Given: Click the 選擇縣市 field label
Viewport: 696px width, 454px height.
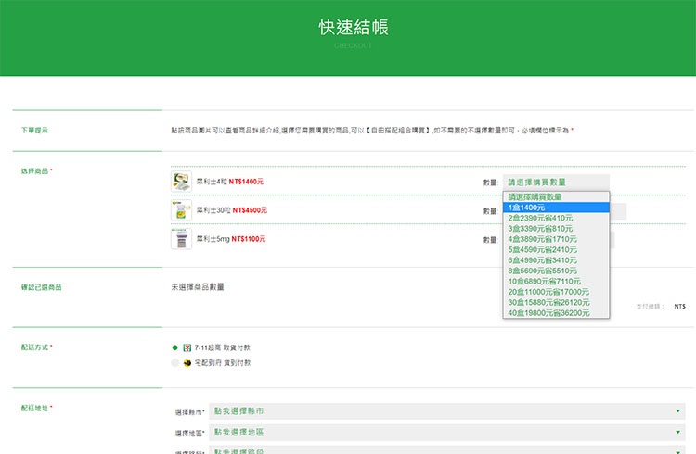Looking at the screenshot, I should click(189, 412).
